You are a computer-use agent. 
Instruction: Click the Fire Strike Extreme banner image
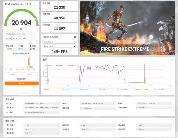pyautogui.click(x=128, y=28)
